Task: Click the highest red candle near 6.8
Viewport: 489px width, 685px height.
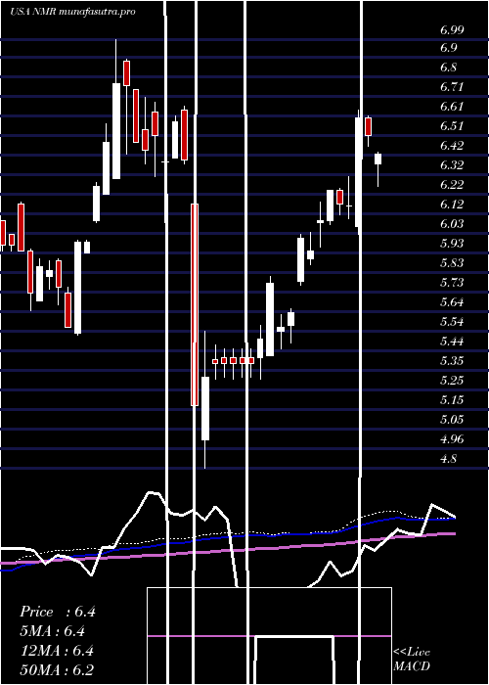Action: pyautogui.click(x=126, y=73)
